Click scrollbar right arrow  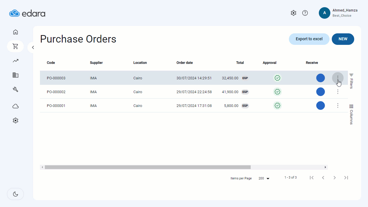(x=325, y=167)
